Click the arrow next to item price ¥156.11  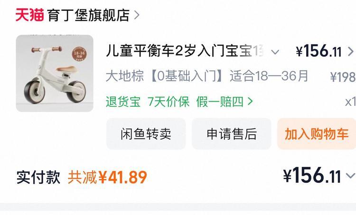[351, 52]
